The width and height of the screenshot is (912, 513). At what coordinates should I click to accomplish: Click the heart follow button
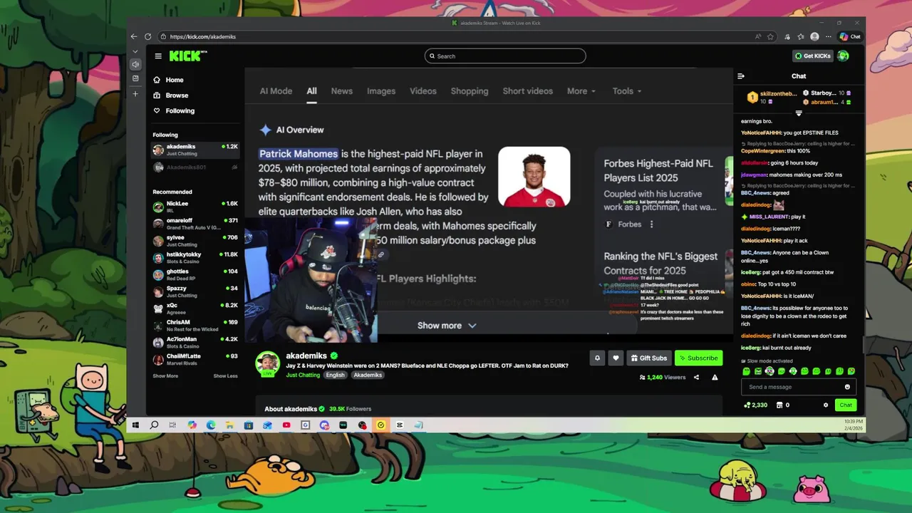616,358
